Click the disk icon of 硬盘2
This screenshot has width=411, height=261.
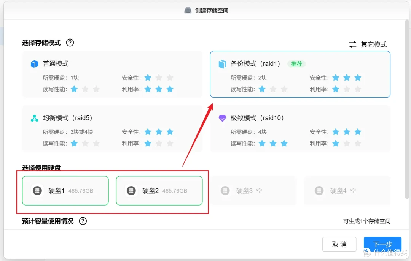click(x=131, y=191)
